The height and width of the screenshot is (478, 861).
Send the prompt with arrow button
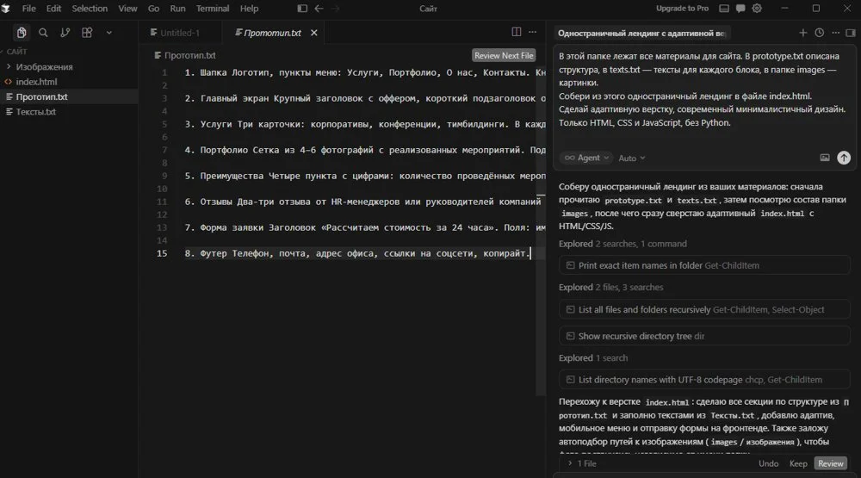click(x=844, y=158)
